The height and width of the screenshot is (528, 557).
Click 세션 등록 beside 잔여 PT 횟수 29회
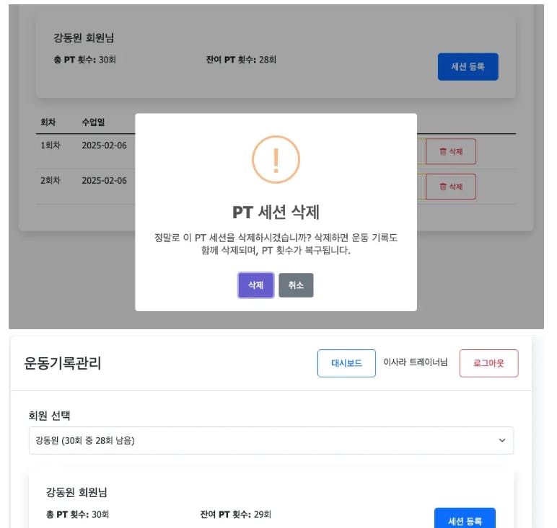[465, 520]
